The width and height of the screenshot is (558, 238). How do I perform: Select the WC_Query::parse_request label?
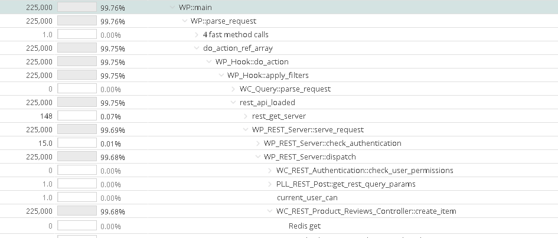(x=285, y=89)
